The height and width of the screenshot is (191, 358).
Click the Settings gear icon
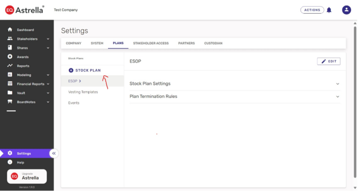(x=10, y=153)
